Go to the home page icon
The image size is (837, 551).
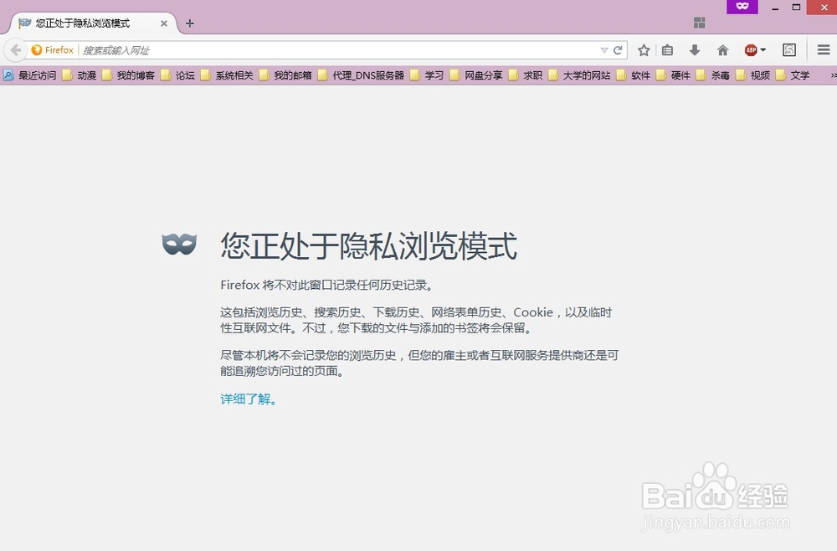tap(723, 50)
